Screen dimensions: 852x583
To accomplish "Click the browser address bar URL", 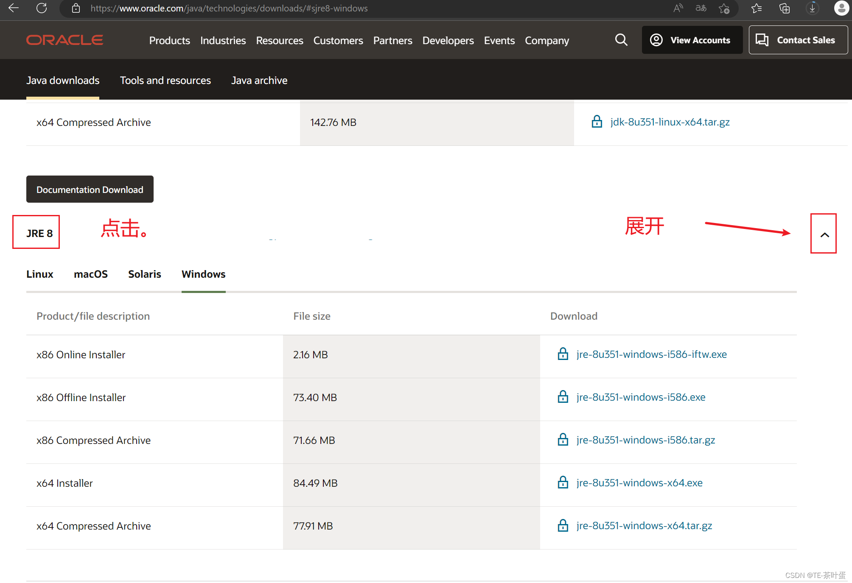I will 229,8.
